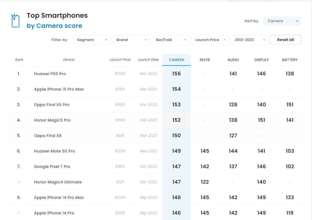Open the Apple iPhone 15 Pro Max entry

click(x=59, y=89)
